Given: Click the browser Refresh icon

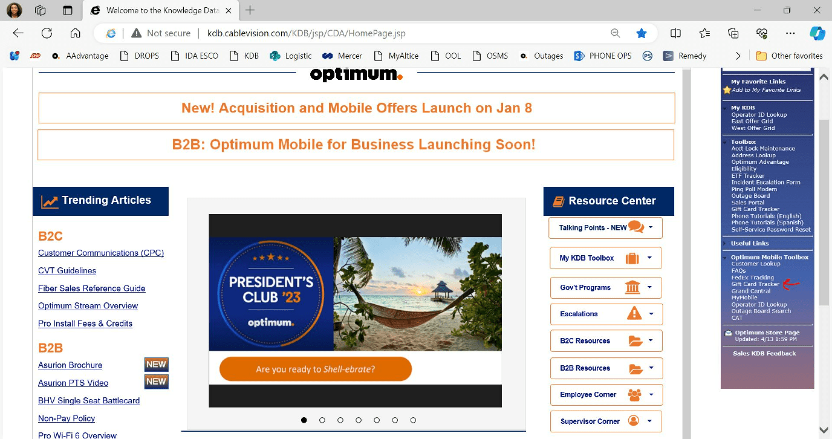Looking at the screenshot, I should (x=47, y=33).
